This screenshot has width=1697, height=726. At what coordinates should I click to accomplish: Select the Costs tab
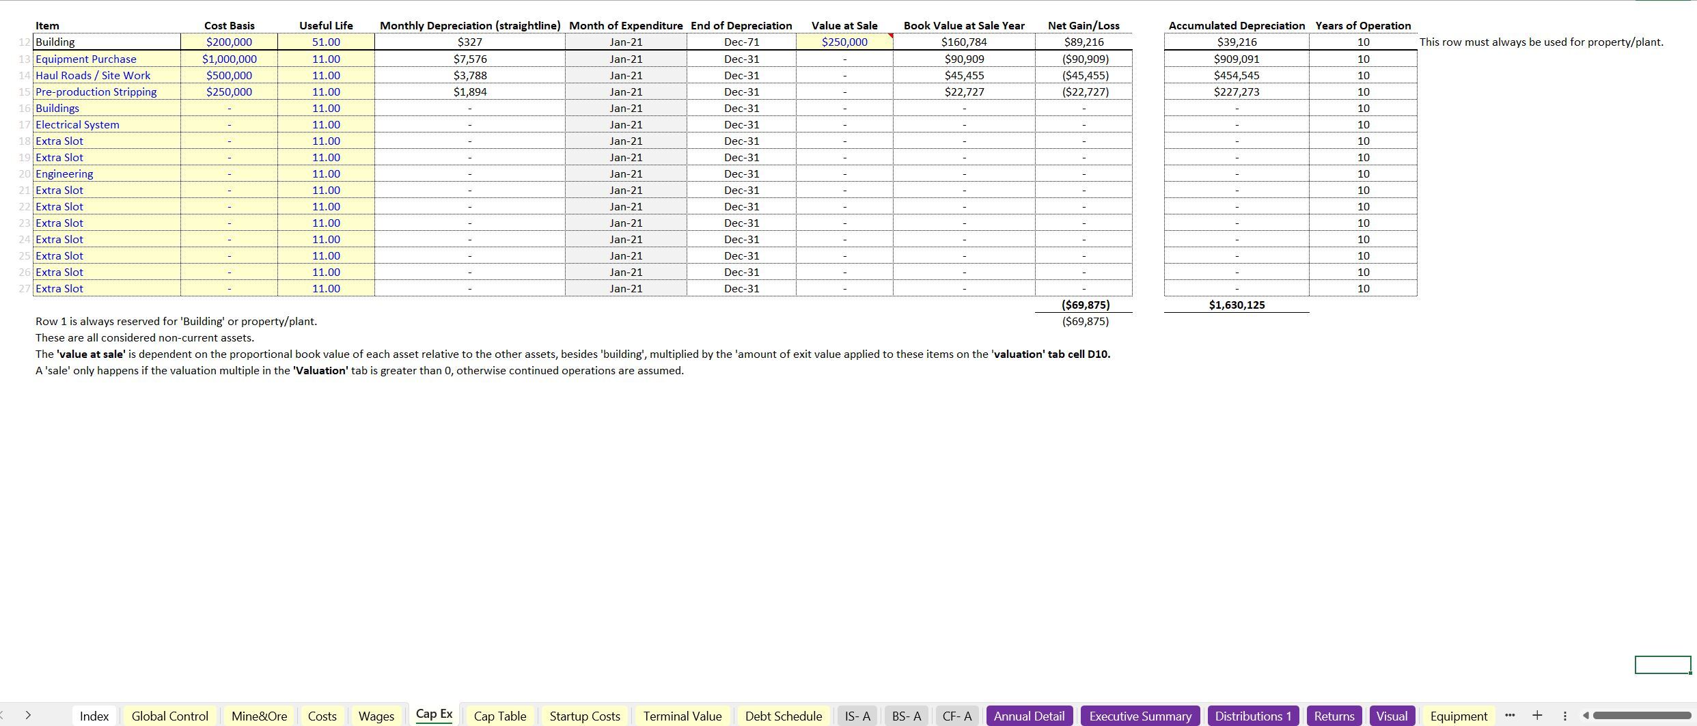pyautogui.click(x=322, y=716)
